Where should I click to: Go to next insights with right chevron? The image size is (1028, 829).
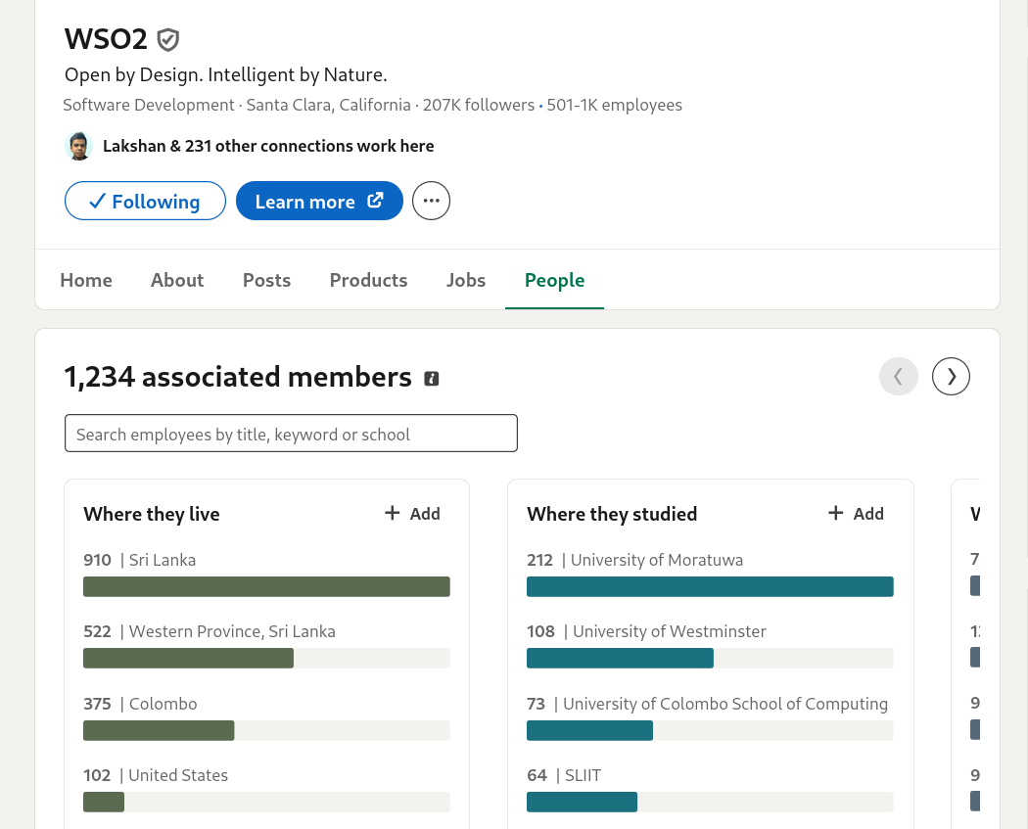(x=951, y=376)
